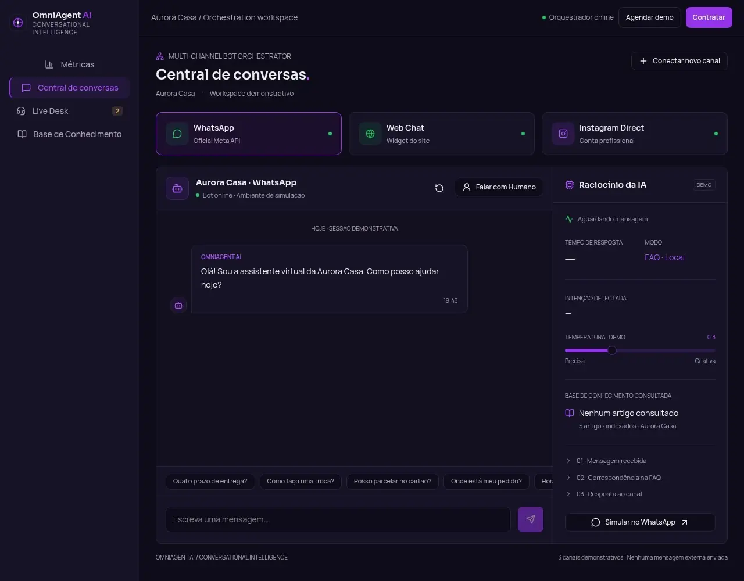744x581 pixels.
Task: Select Central de conversas sidebar item
Action: (70, 88)
